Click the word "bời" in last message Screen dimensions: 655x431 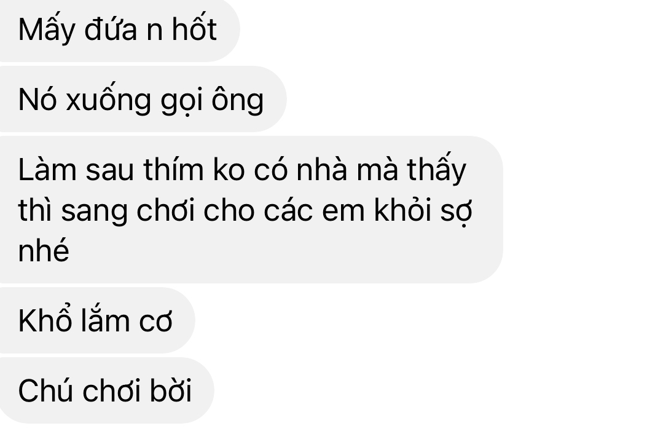(170, 390)
